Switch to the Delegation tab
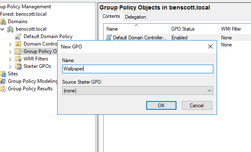Image resolution: width=251 pixels, height=152 pixels. click(x=135, y=17)
